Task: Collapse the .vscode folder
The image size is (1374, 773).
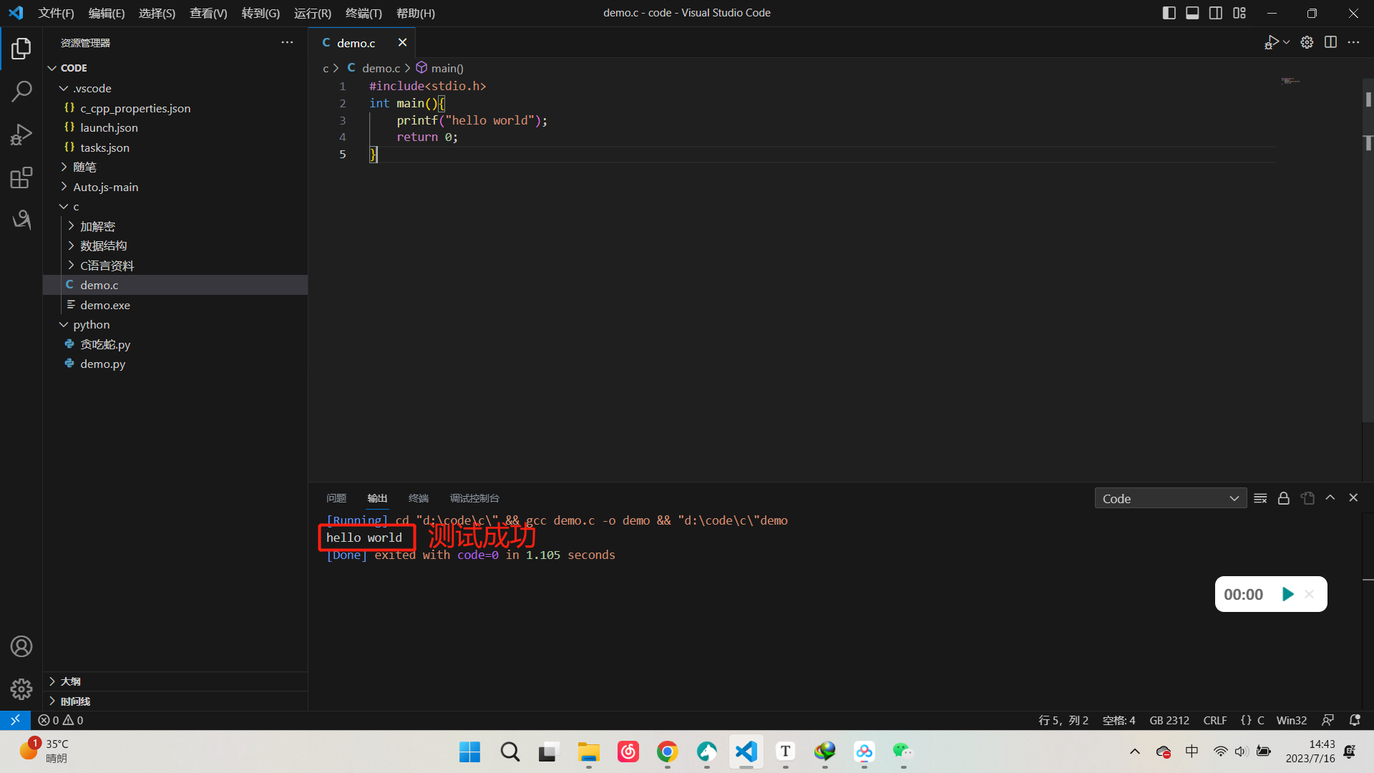Action: (175, 88)
